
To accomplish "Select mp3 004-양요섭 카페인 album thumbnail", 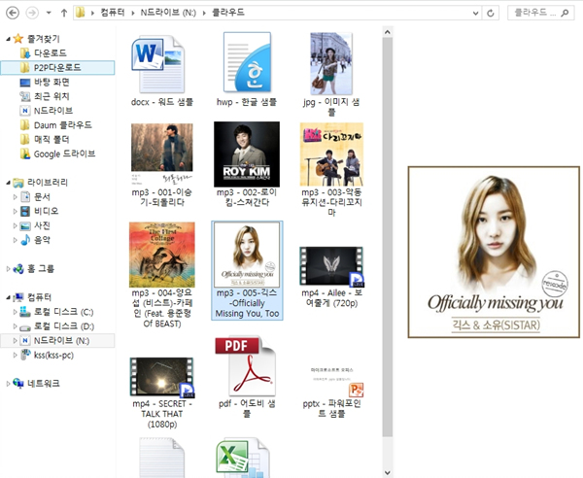I will coord(162,255).
